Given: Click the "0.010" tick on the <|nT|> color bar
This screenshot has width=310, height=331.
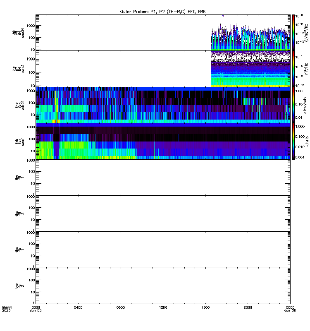Looking at the screenshot, I should tap(300, 147).
